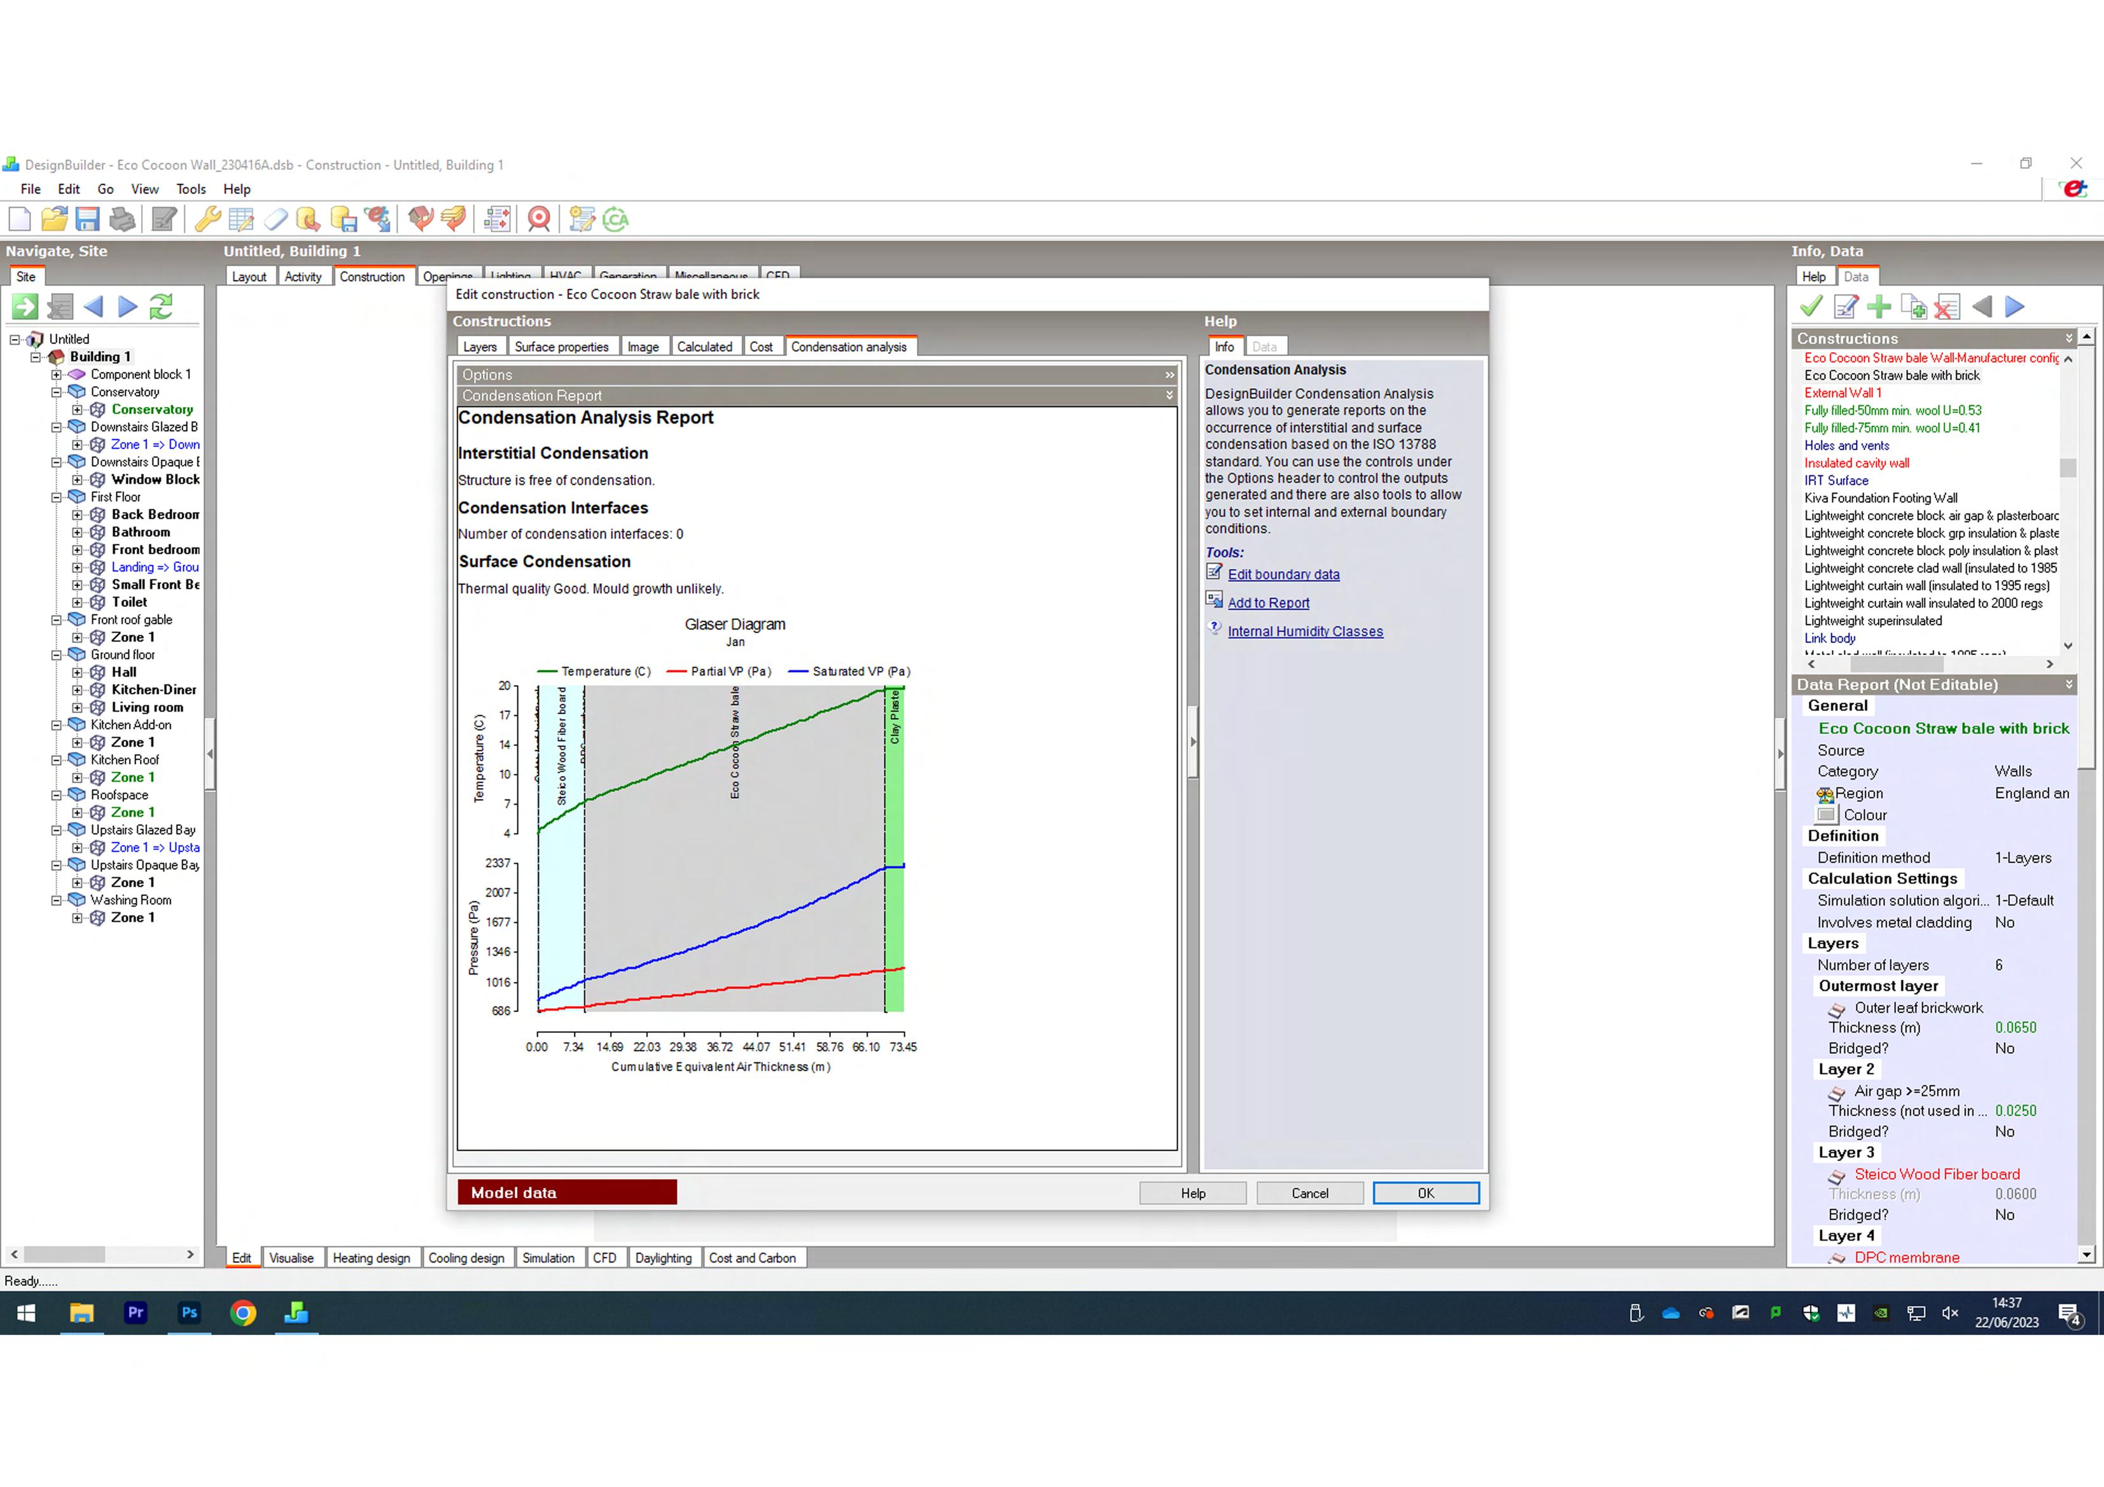Switch to the Heating design bottom tab

371,1258
